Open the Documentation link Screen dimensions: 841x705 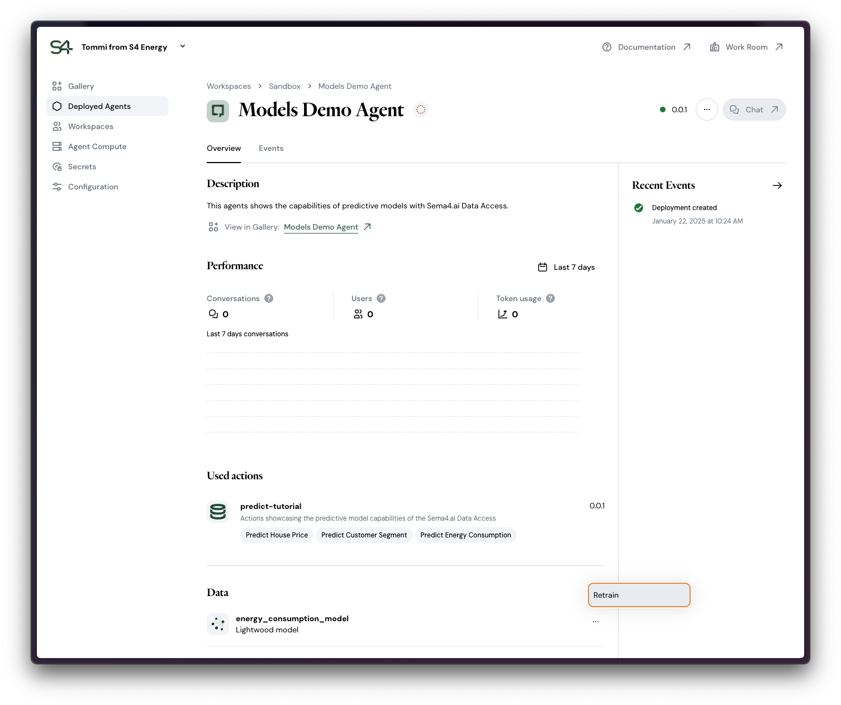[x=647, y=47]
